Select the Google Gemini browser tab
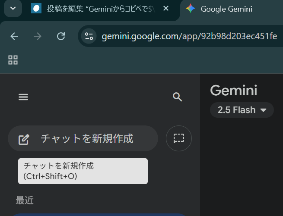This screenshot has width=283, height=216. pos(226,9)
